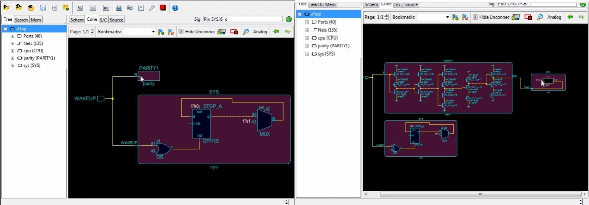
Task: Open the left window's Bookmarks dropdown
Action: (x=153, y=32)
